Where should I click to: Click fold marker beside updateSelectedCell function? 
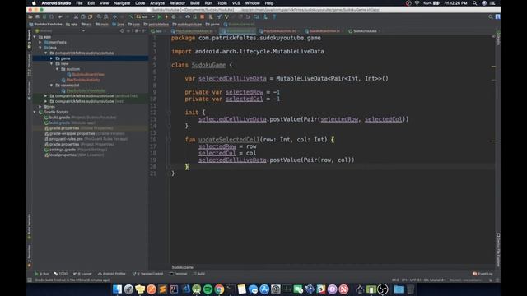[x=170, y=140]
